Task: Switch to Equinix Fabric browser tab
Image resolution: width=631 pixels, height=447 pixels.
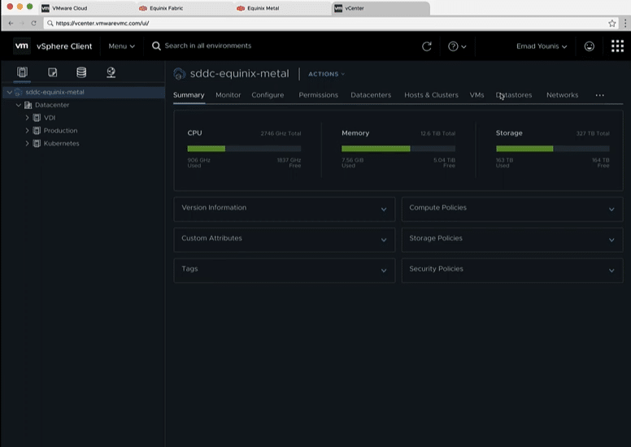Action: (185, 8)
